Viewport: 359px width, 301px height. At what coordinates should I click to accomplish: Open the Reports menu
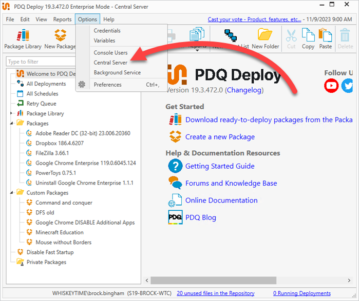[62, 19]
